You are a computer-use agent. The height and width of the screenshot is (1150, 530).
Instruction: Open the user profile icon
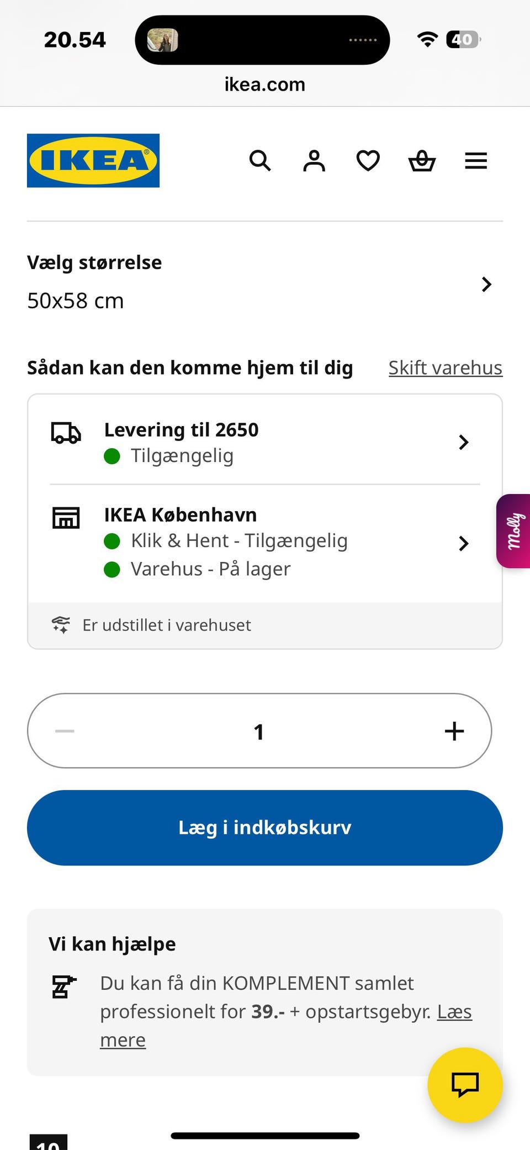[314, 161]
